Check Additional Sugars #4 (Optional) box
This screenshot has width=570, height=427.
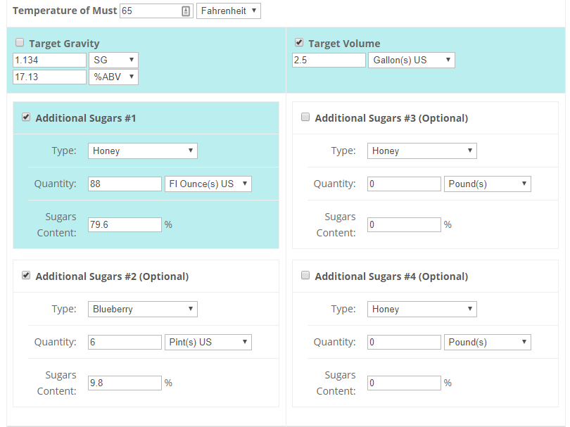305,276
